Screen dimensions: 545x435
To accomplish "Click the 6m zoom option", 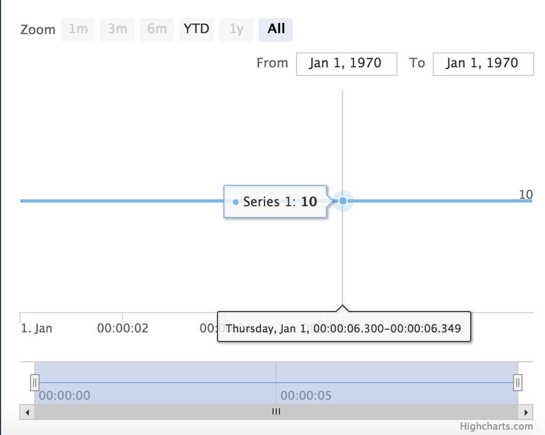I will 157,29.
